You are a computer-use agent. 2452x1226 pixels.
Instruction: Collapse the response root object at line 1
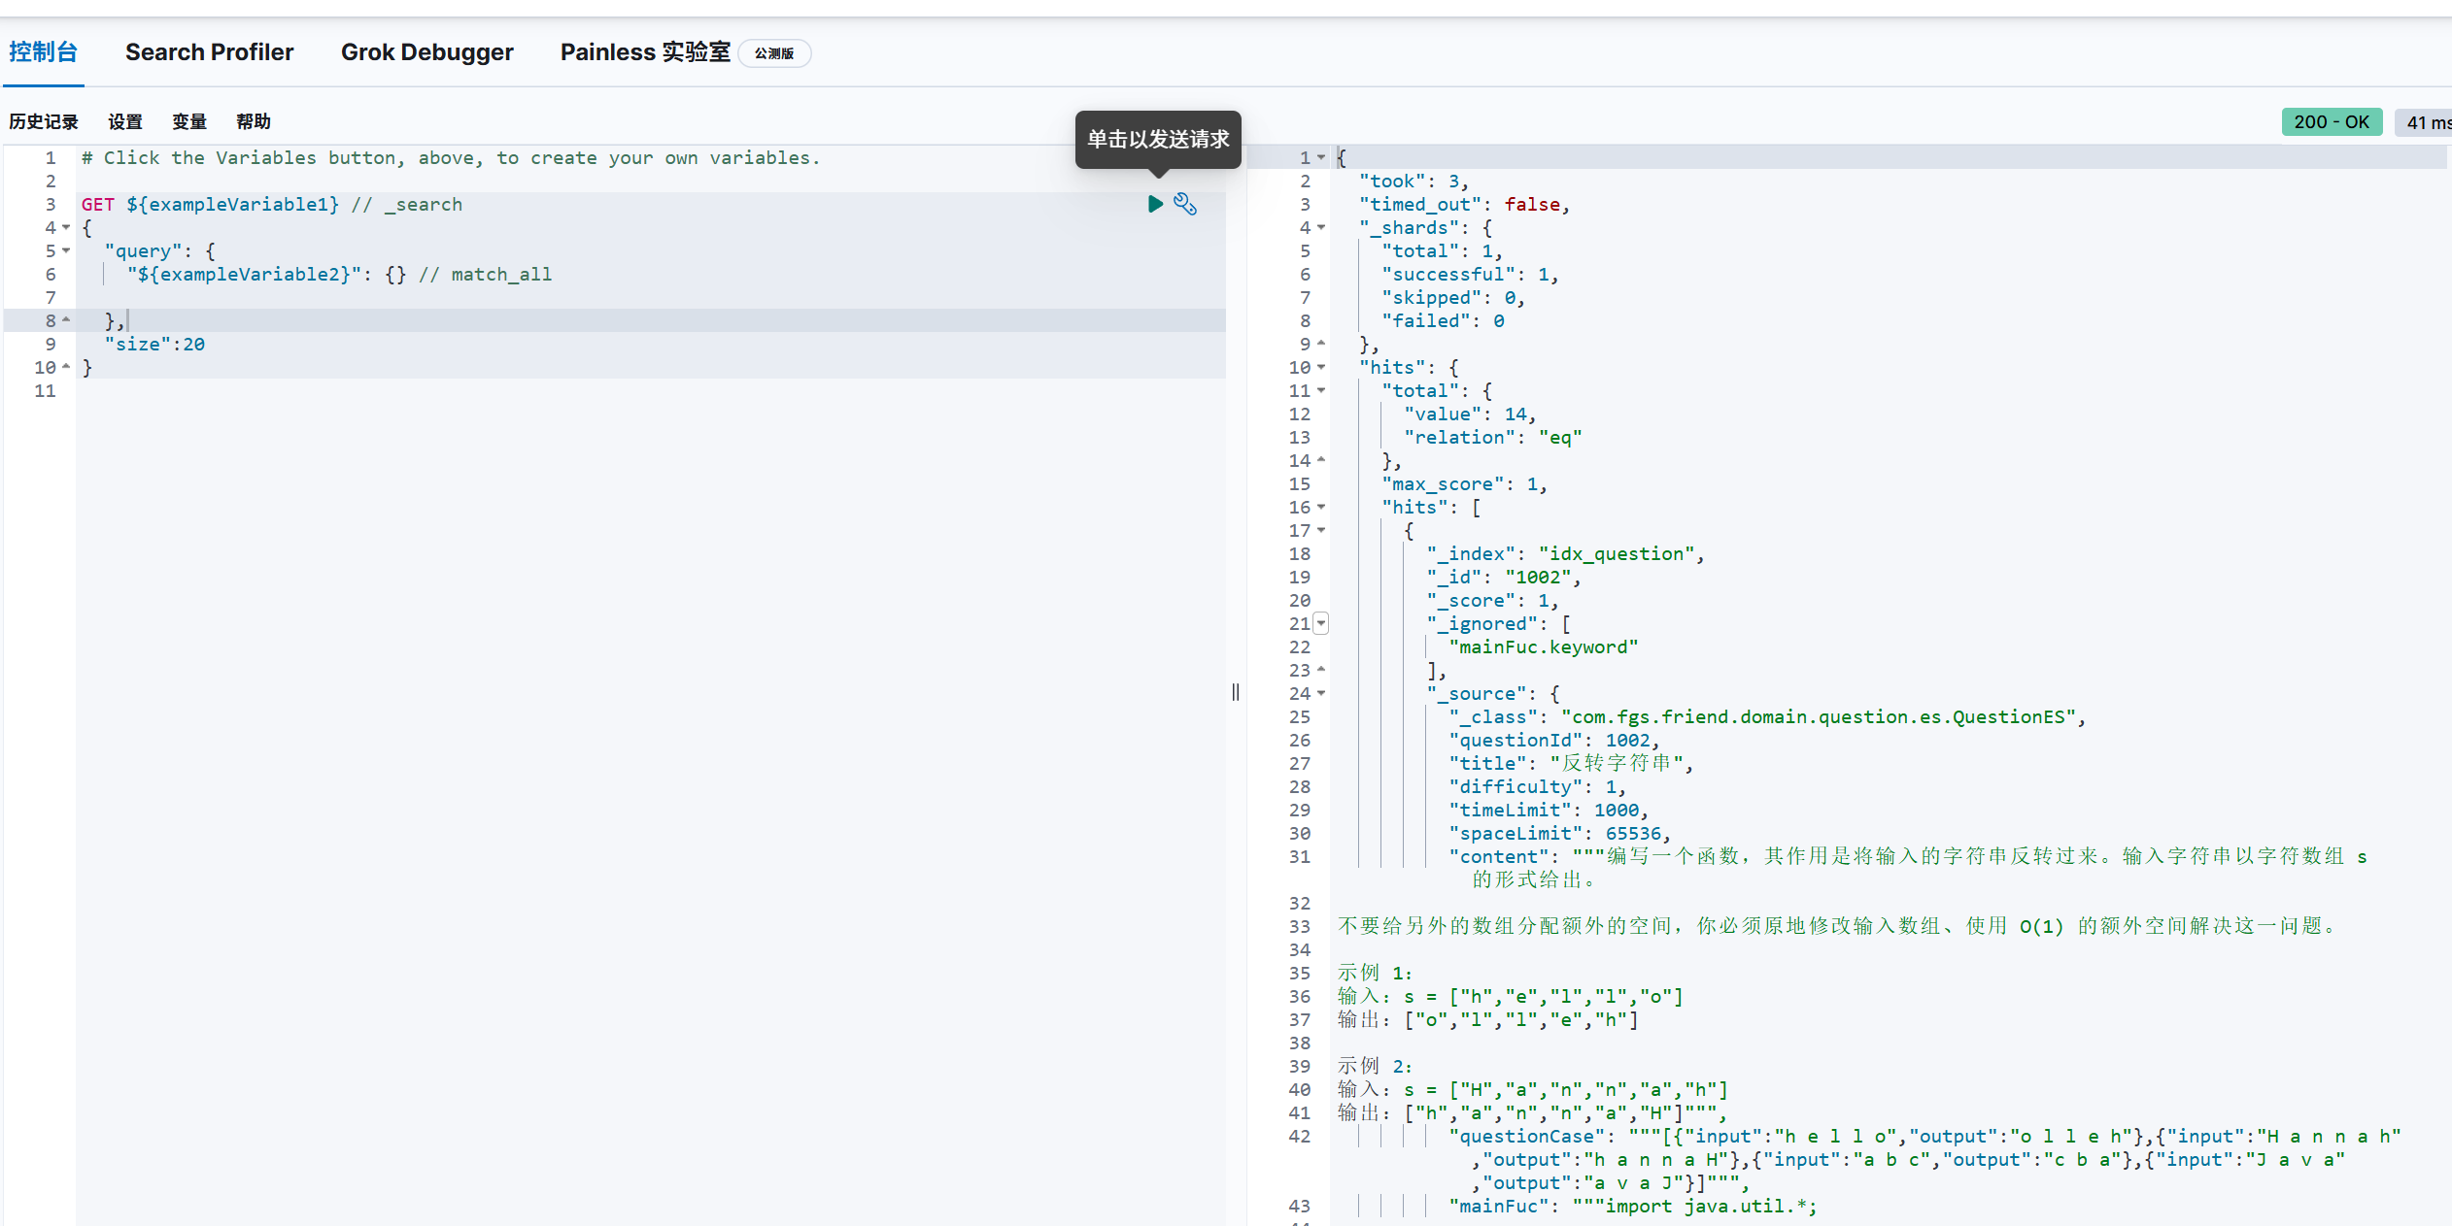pyautogui.click(x=1321, y=157)
